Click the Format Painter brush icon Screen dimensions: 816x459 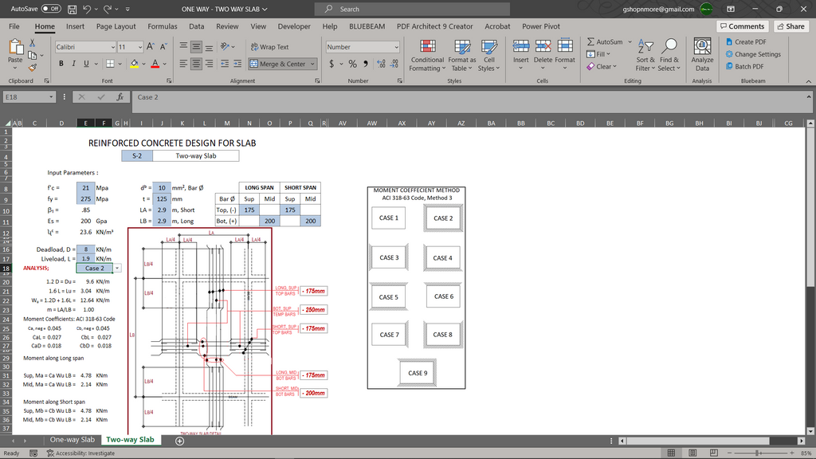(x=32, y=68)
